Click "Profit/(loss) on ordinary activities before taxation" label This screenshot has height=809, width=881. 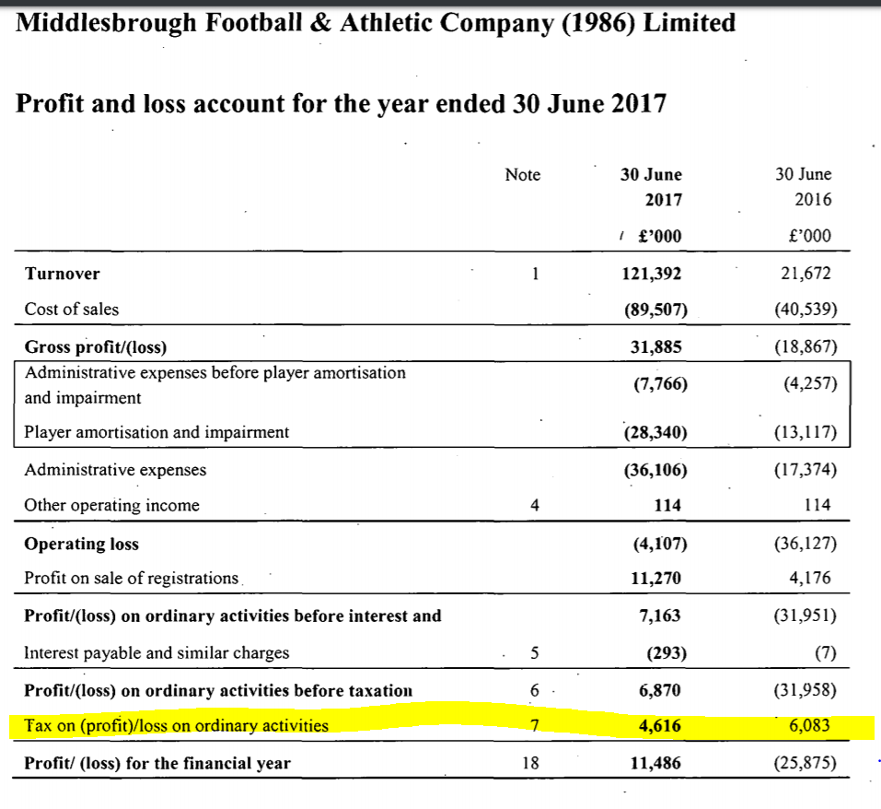218,691
